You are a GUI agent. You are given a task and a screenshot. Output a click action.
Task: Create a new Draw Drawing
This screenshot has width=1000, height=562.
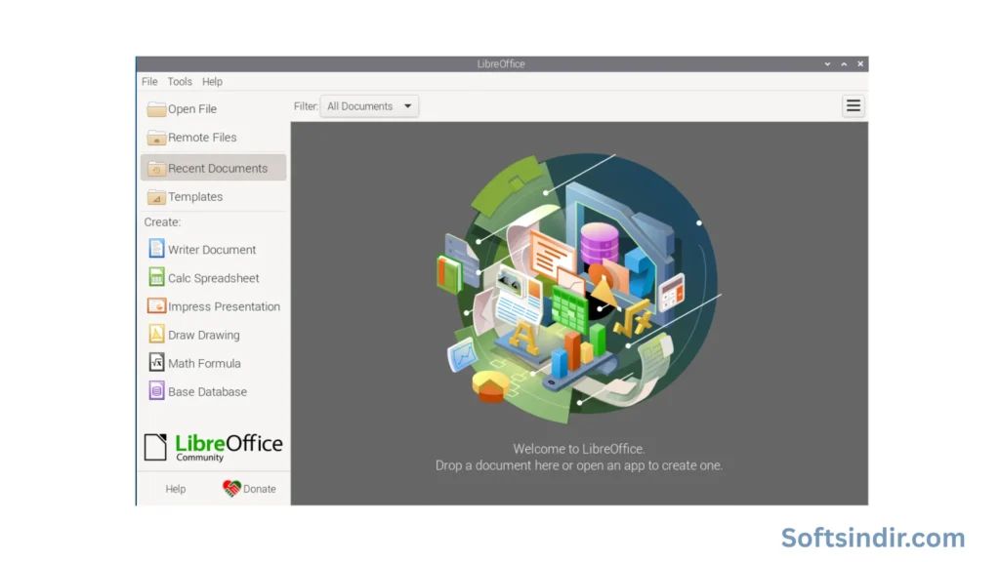[206, 334]
